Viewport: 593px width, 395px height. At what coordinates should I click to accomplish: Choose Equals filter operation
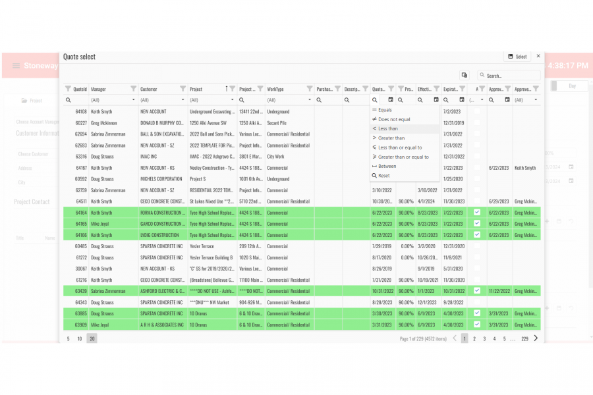tap(405, 110)
